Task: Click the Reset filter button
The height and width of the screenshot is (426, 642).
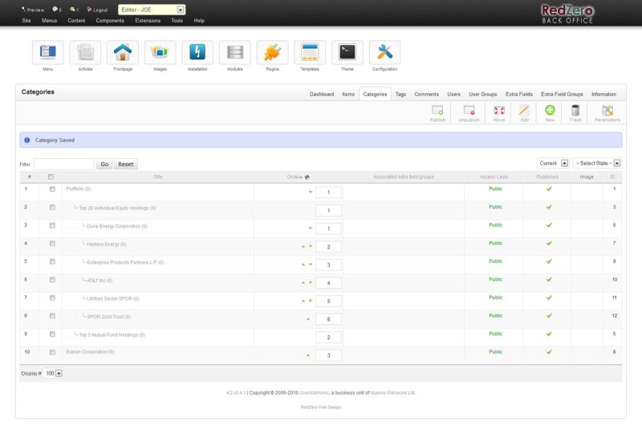Action: (x=126, y=164)
